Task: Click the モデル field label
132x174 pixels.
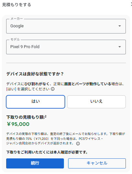Action: (x=15, y=39)
